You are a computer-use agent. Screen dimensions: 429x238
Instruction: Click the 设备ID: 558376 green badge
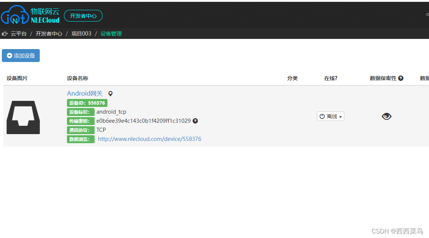pyautogui.click(x=87, y=103)
